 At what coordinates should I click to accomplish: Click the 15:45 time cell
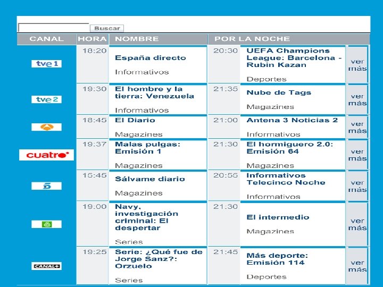94,175
